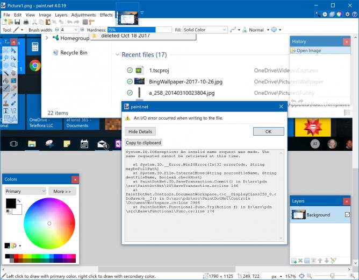
Task: Choose the Color Picker eyedropper tool
Action: tap(13, 96)
